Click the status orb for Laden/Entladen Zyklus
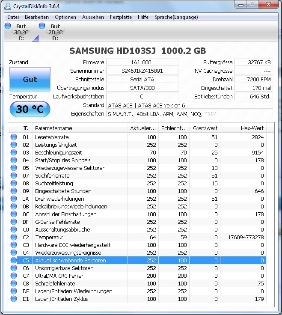 [x=14, y=299]
